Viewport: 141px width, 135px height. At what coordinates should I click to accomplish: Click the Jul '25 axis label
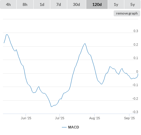[x=60, y=118]
